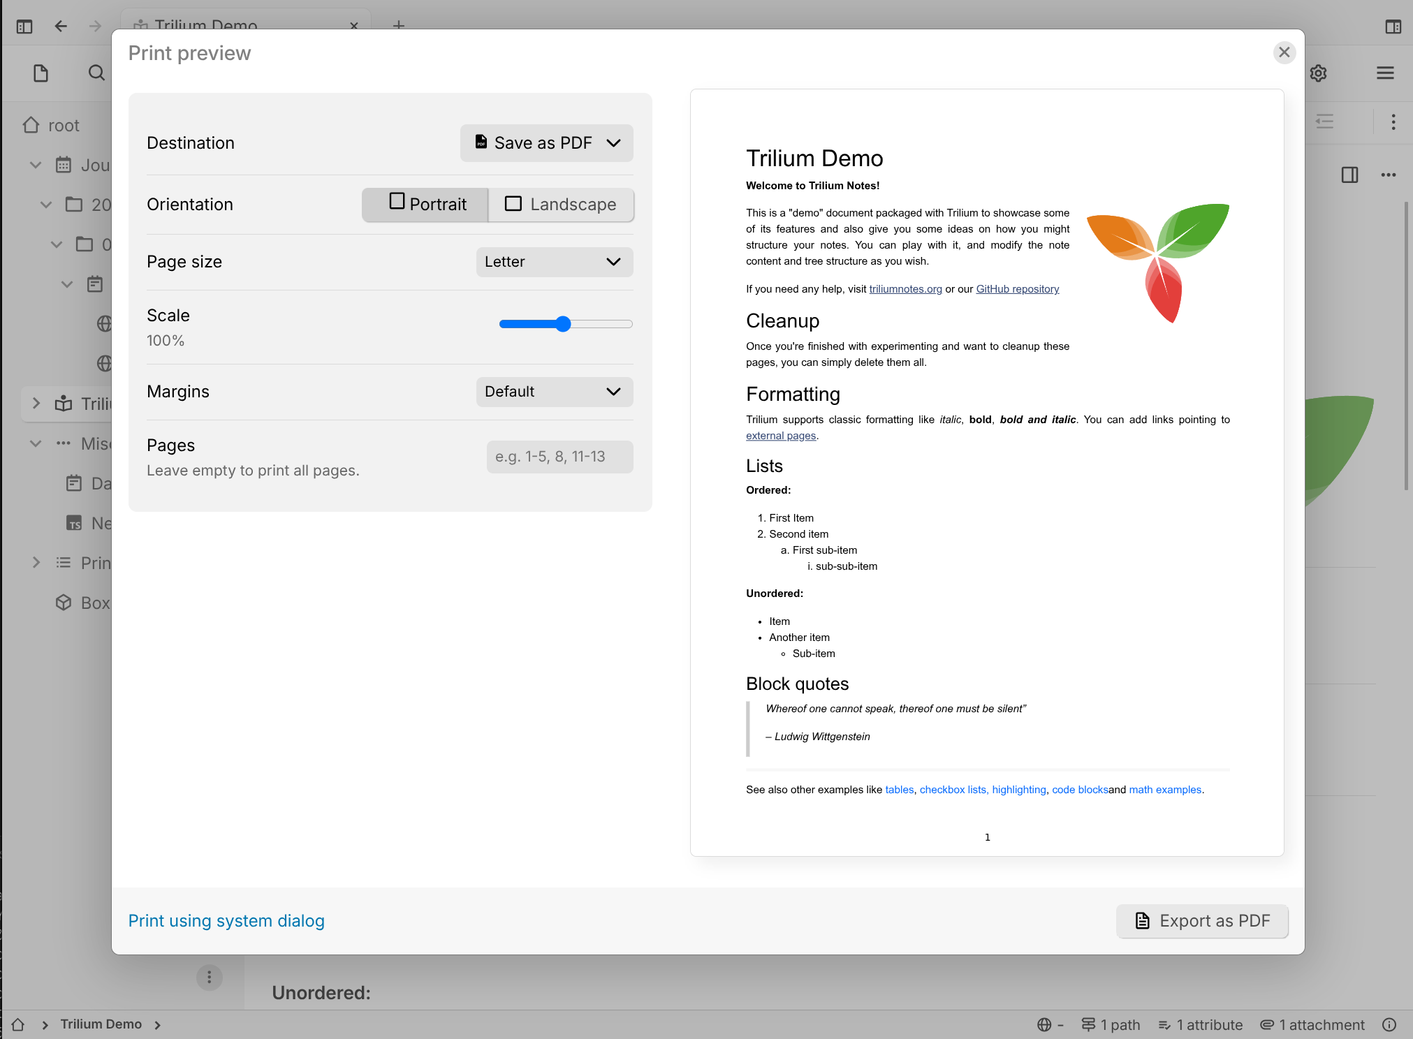1413x1039 pixels.
Task: Collapse the day note tree node
Action: [x=67, y=284]
